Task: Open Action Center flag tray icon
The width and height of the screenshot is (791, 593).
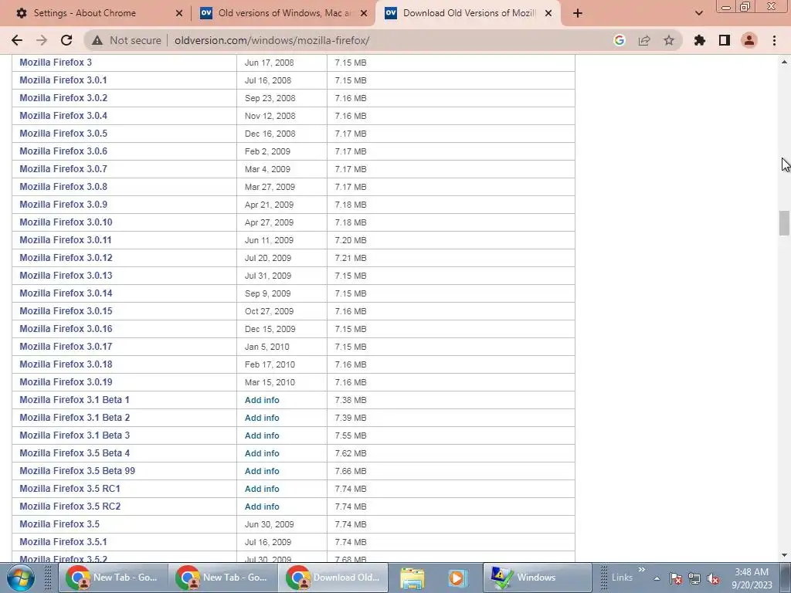Action: coord(676,578)
